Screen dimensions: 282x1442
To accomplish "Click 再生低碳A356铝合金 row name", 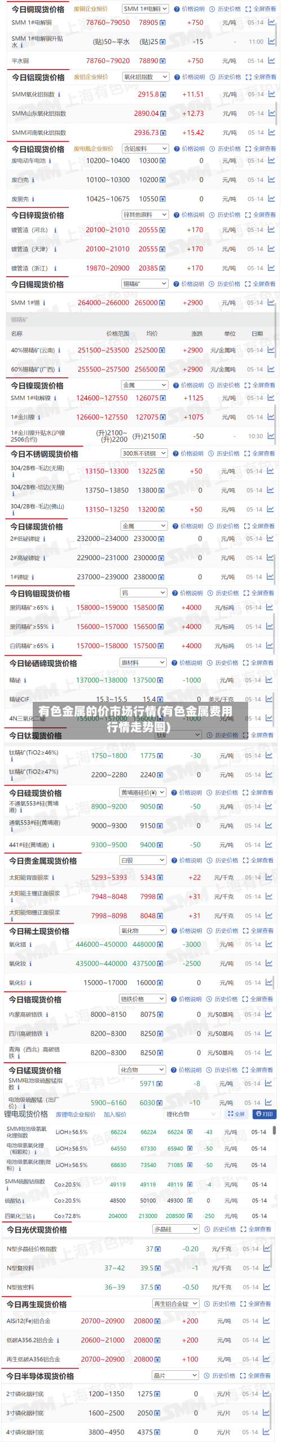I will coord(33,1360).
